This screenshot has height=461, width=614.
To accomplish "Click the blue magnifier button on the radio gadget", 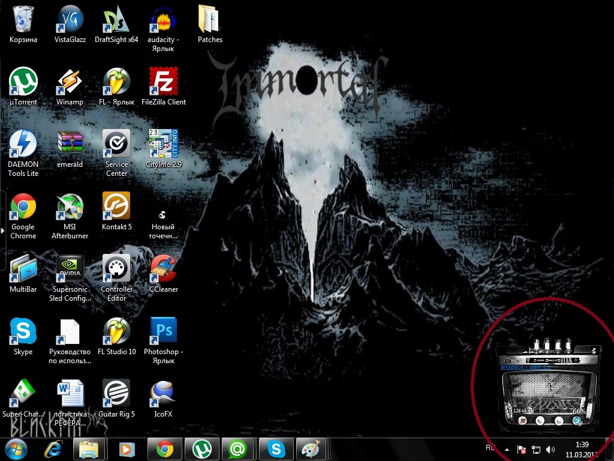I will (x=577, y=421).
